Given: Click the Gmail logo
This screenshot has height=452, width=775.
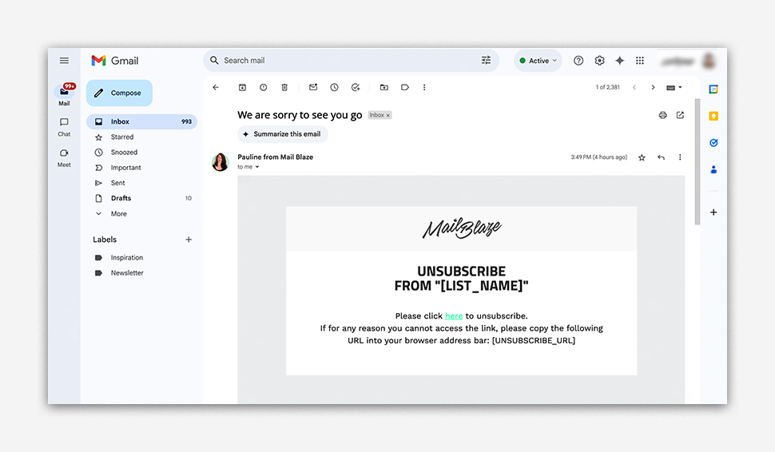Looking at the screenshot, I should click(115, 61).
